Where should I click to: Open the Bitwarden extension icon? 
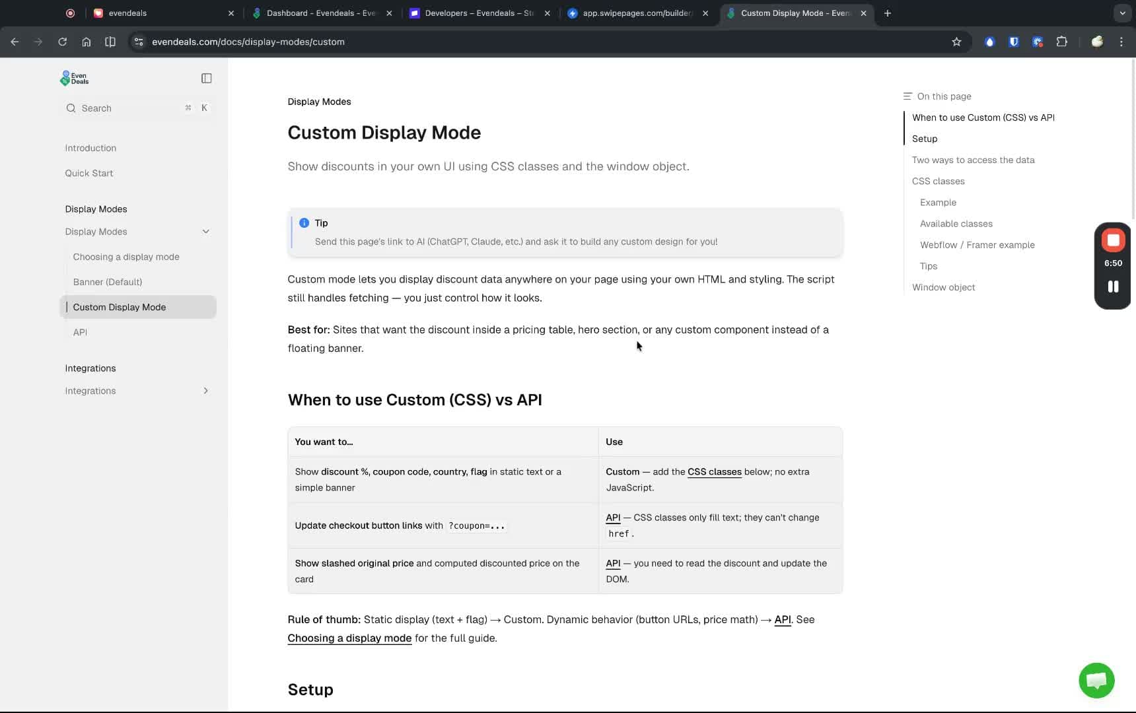pyautogui.click(x=1014, y=42)
